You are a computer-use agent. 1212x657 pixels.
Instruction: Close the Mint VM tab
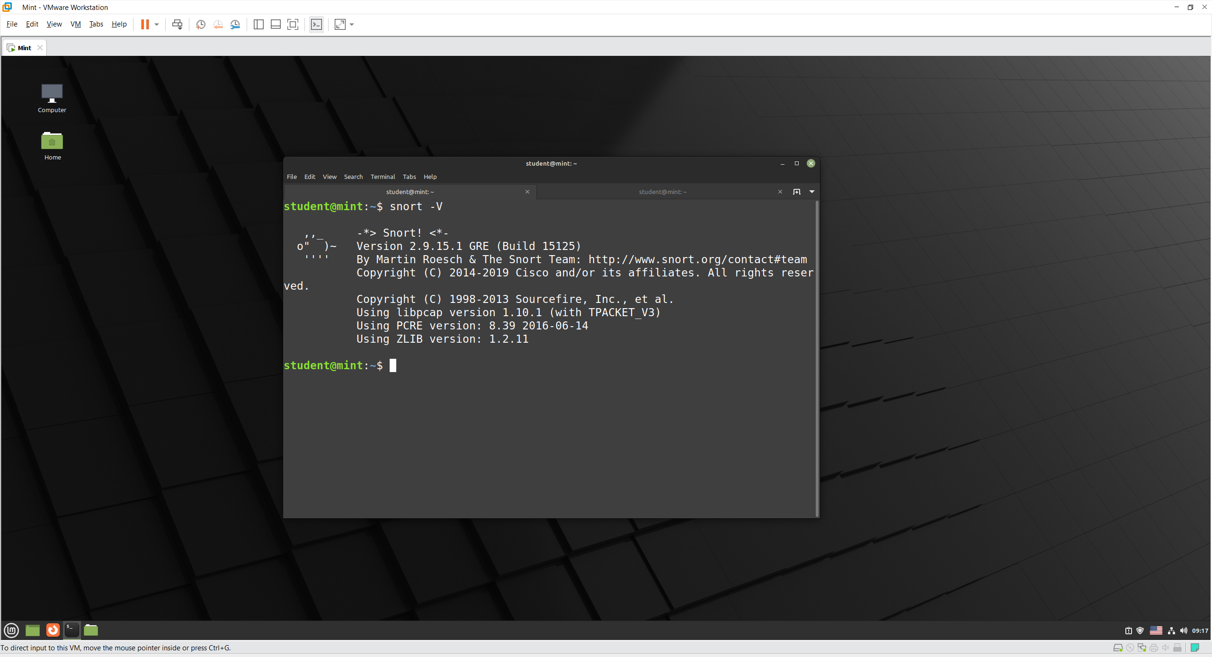40,47
